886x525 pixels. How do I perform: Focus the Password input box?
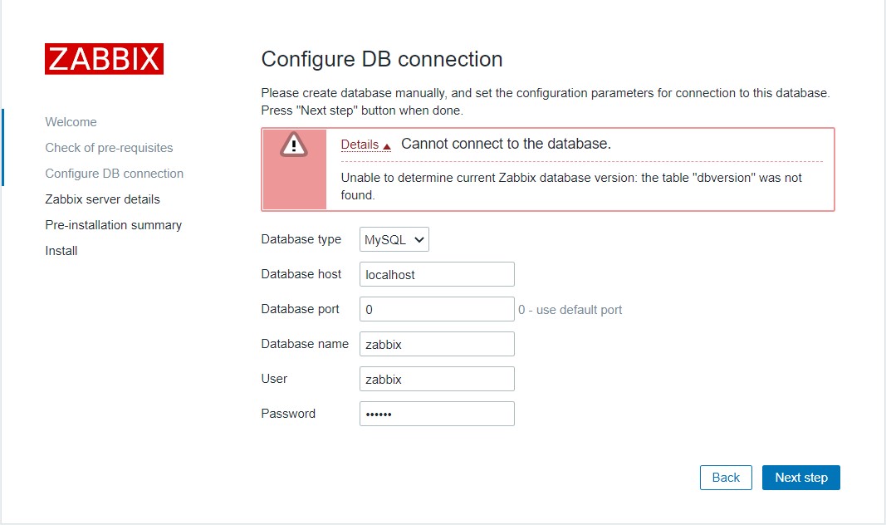437,414
